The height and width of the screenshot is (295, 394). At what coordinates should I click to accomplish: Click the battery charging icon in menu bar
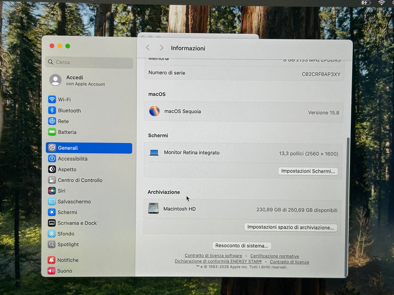(x=366, y=3)
